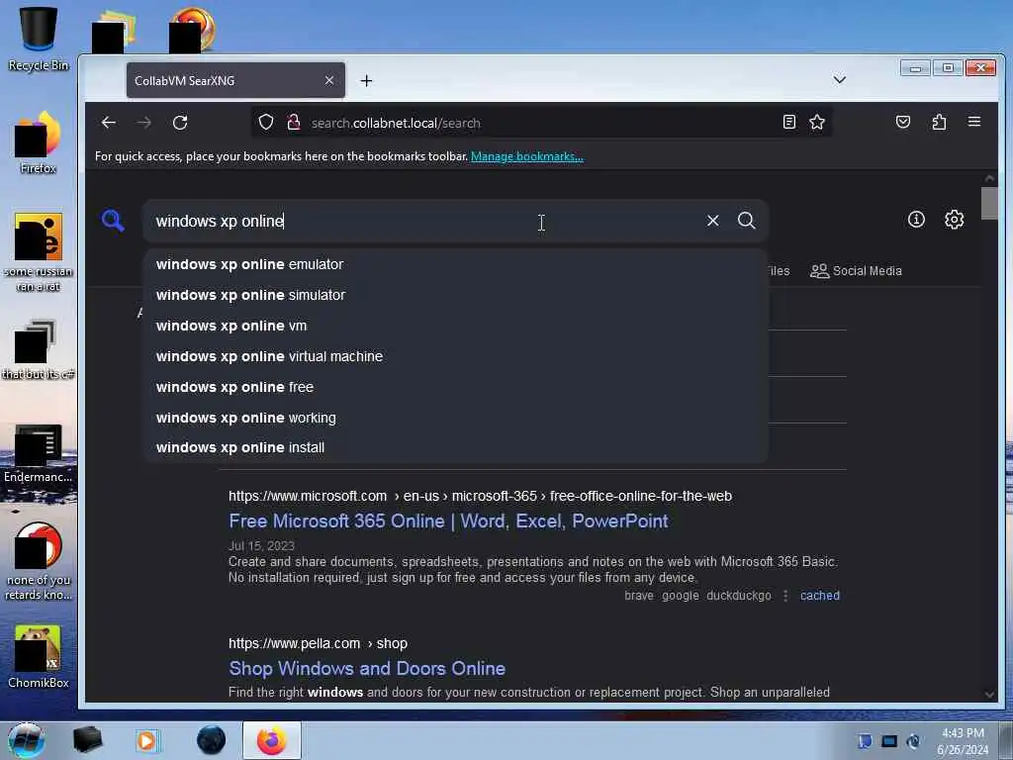Screen dimensions: 1013x760
Task: Clear the search query with the X icon
Action: (x=712, y=221)
